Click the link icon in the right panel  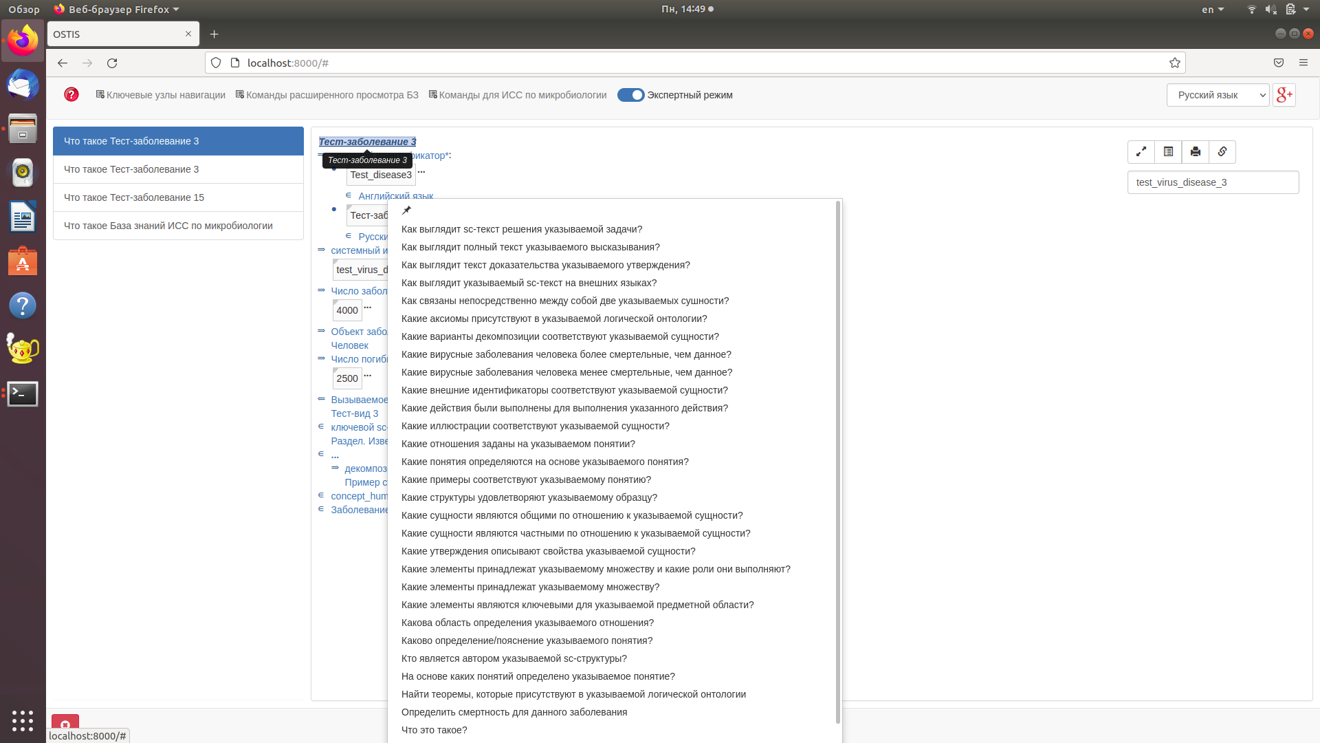coord(1222,152)
